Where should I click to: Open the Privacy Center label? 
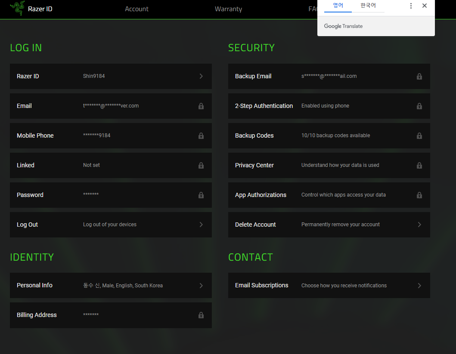[x=254, y=165]
